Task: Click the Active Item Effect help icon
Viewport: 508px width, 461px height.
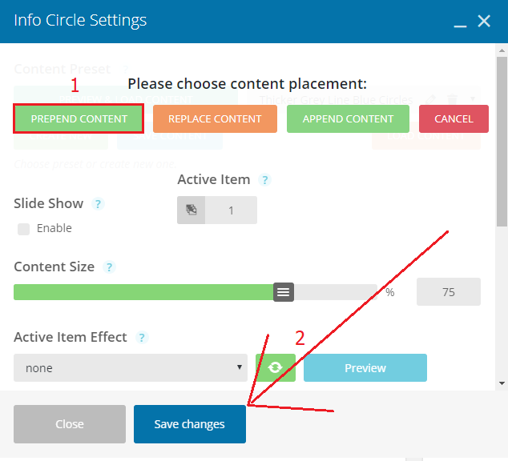Action: coord(142,338)
